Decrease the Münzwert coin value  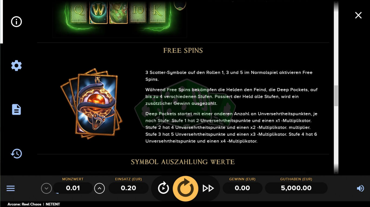[46, 188]
